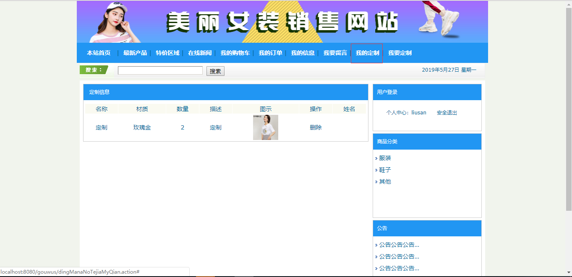
Task: Open 特价区域 section
Action: (167, 53)
